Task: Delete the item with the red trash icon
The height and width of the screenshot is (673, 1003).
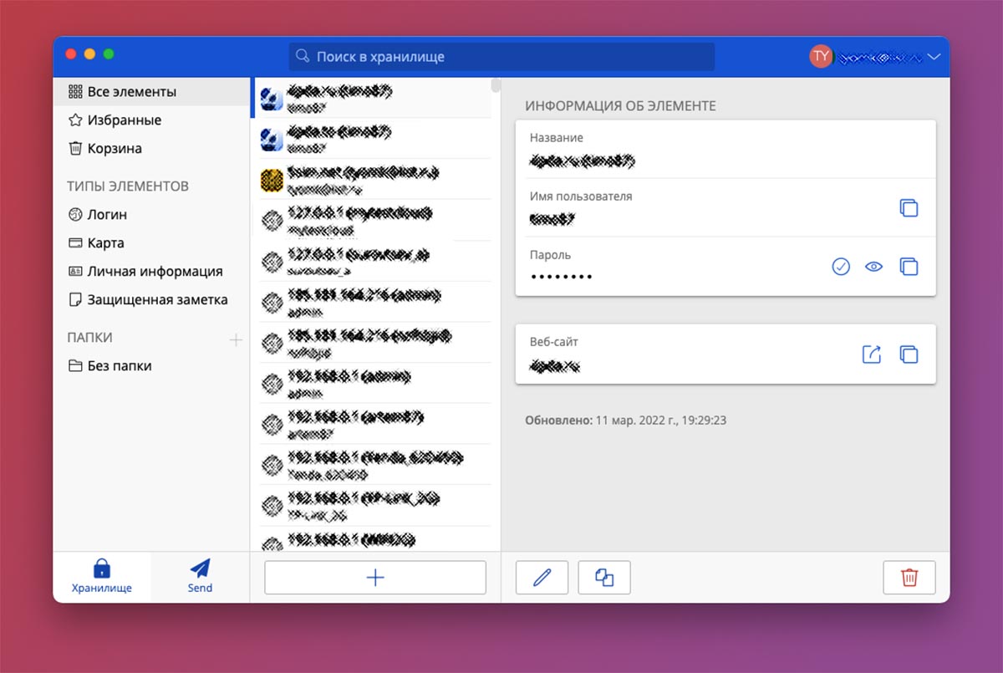Action: click(909, 577)
